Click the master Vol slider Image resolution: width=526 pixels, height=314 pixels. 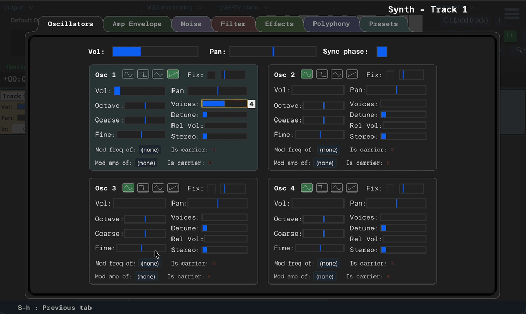(x=155, y=52)
